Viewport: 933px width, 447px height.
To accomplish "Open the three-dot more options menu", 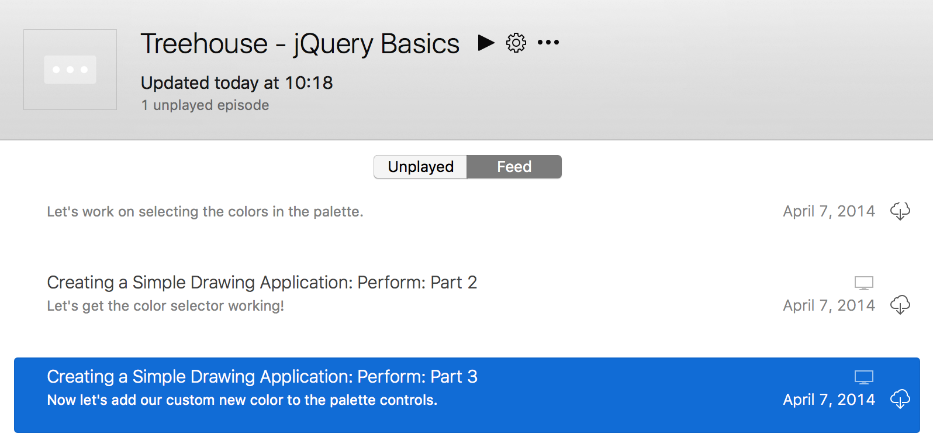I will (548, 42).
